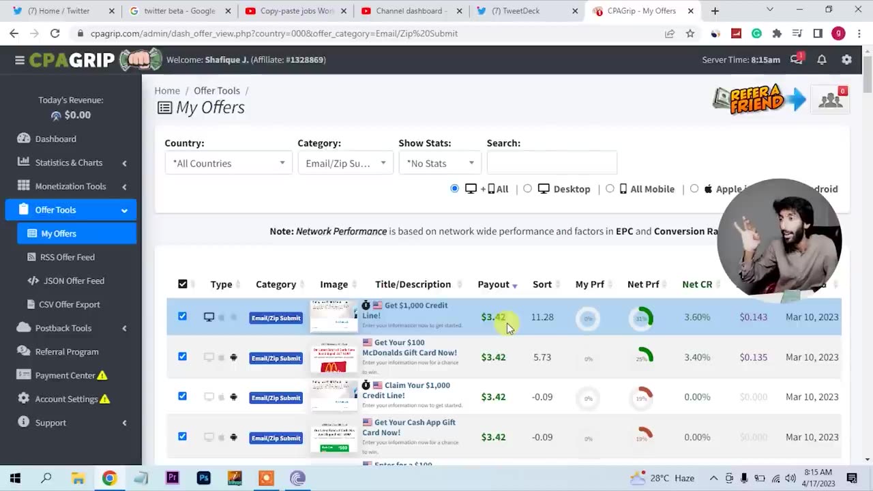873x491 pixels.
Task: Launch Premiere Pro from the taskbar
Action: (172, 478)
